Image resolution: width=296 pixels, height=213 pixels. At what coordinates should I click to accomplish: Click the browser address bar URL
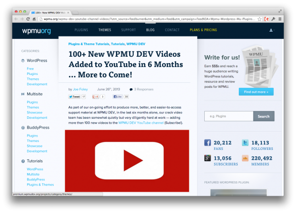coord(149,19)
